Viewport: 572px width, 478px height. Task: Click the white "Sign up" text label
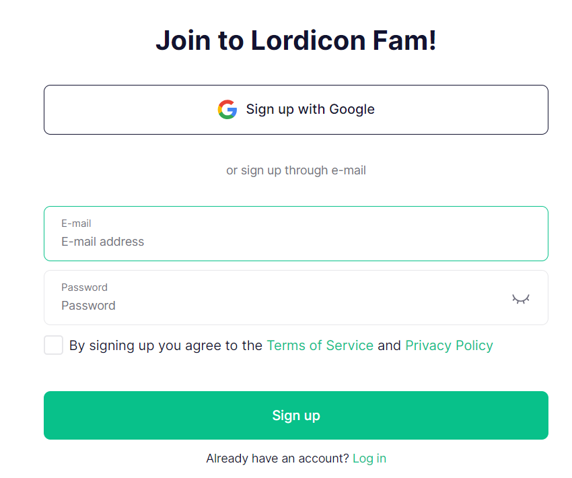pyautogui.click(x=296, y=415)
